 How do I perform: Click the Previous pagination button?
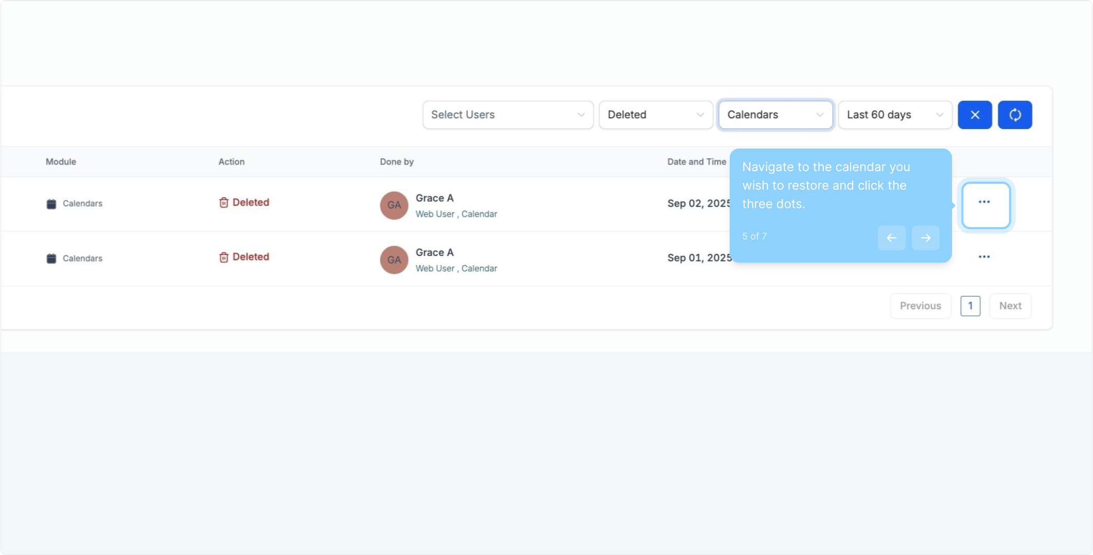coord(920,306)
